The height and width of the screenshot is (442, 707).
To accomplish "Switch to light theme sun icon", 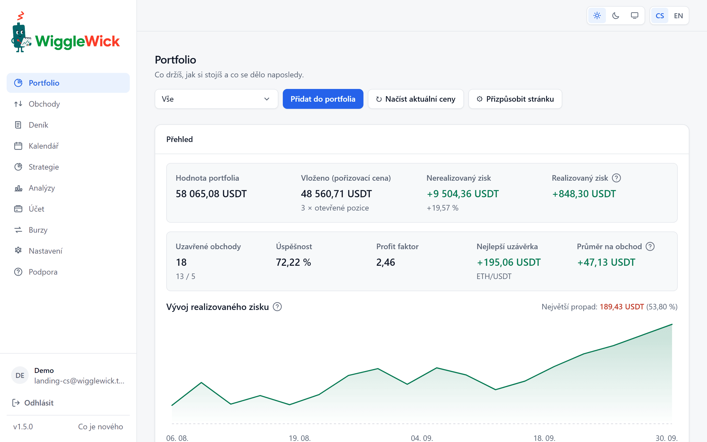I will pyautogui.click(x=597, y=15).
